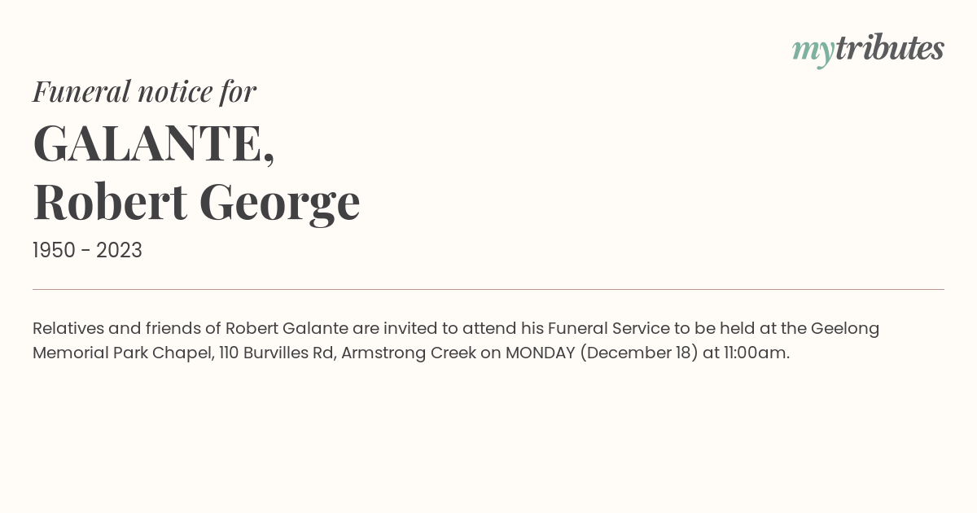Click the green "my" in the logo
977x513 pixels.
click(x=813, y=53)
